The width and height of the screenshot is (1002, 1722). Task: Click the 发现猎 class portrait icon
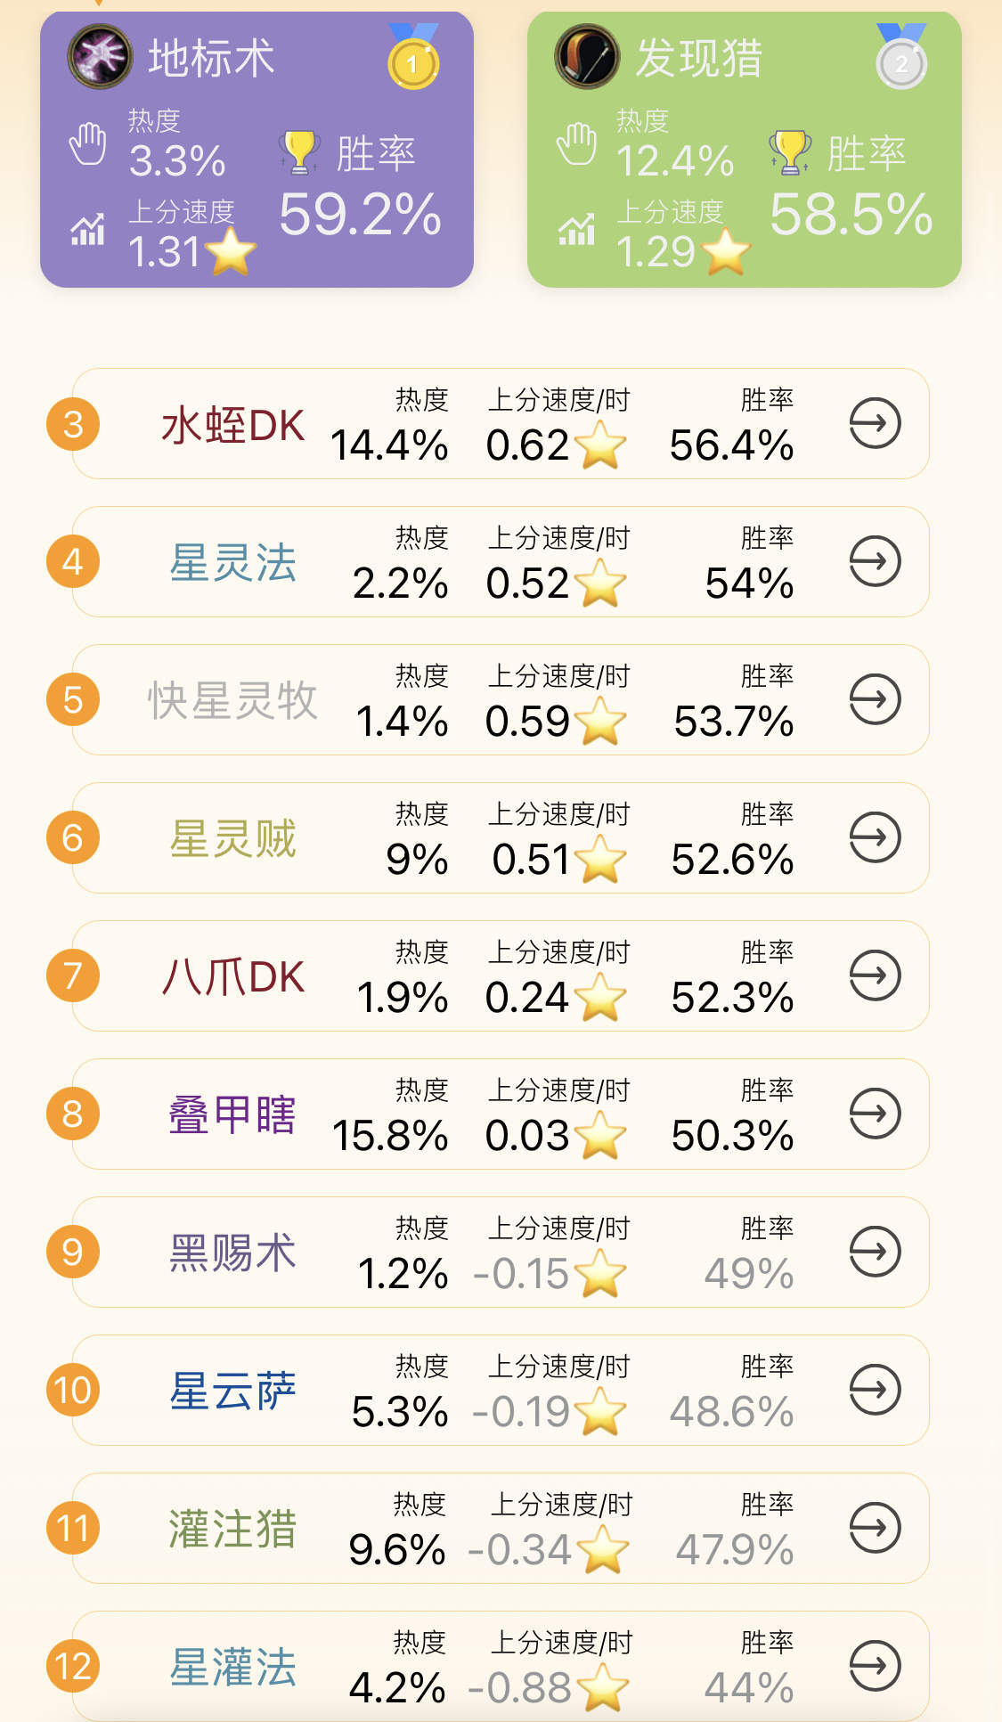587,57
